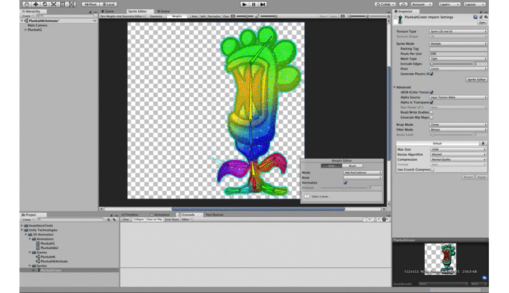Click the platform download override icon

pyautogui.click(x=483, y=143)
